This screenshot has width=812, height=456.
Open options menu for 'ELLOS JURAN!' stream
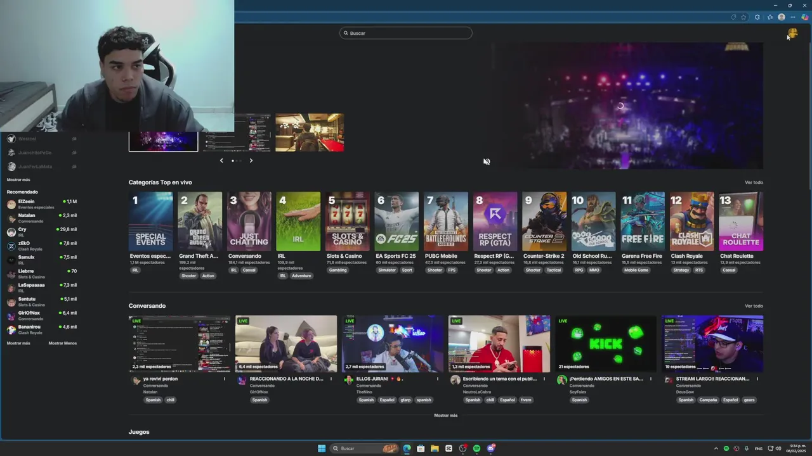click(437, 379)
